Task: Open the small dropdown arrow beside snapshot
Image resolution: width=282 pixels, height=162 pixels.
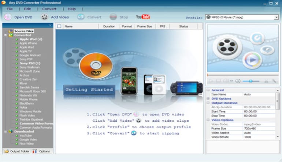Action: coord(231,81)
